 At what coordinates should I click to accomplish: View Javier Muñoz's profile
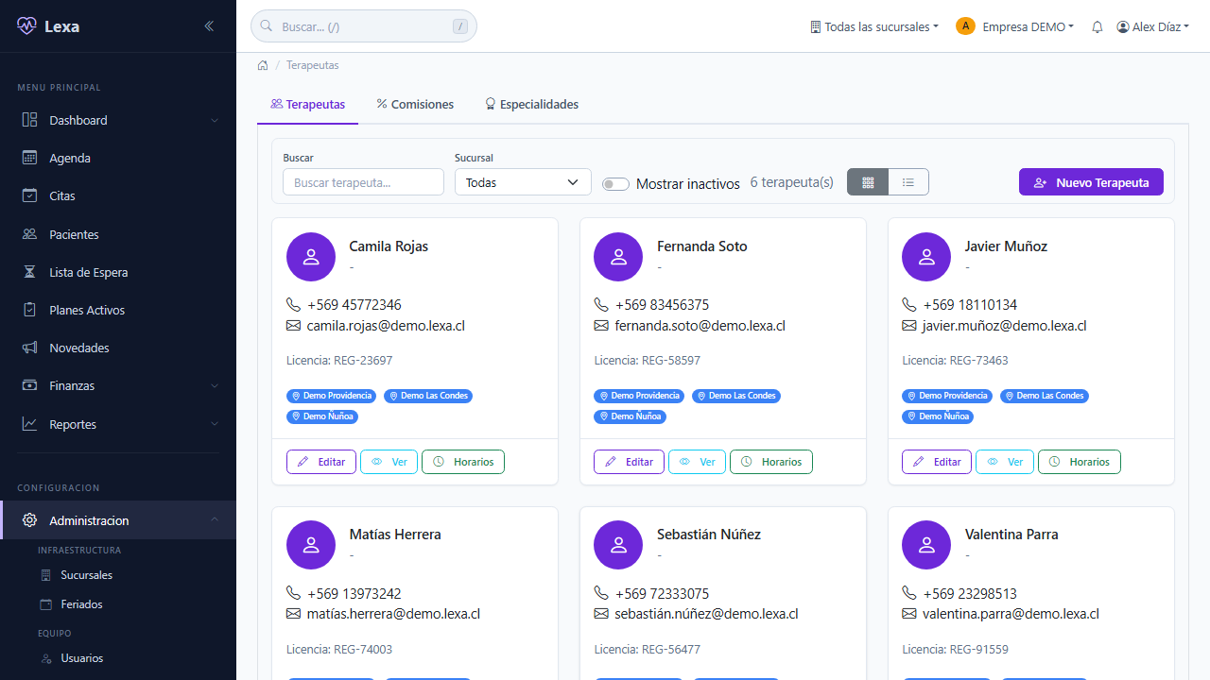pos(1005,462)
